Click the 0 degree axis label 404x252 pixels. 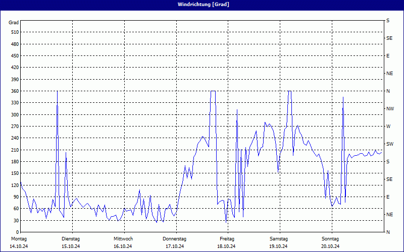tap(17, 232)
